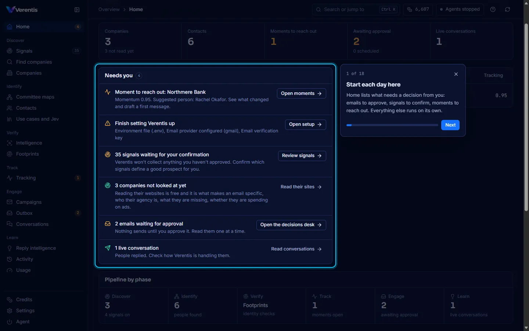
Task: Click the refresh icon in top bar
Action: click(x=507, y=10)
